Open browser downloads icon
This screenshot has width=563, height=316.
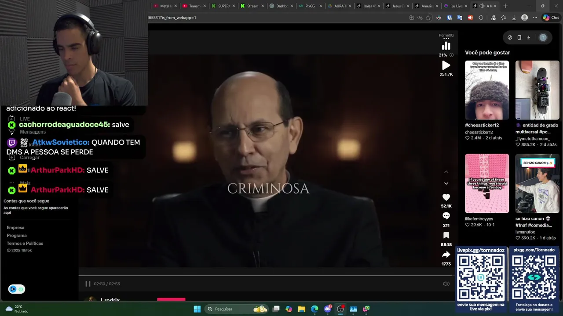point(514,18)
